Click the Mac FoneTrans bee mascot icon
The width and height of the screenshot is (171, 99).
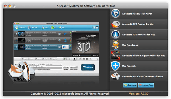coord(116,45)
